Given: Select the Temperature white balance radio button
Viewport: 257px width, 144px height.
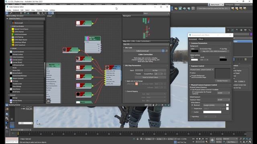Looking at the screenshot, I should coord(192,108).
